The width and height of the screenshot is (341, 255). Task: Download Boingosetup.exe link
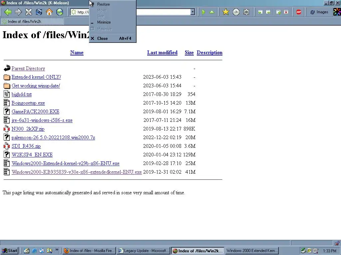28,103
